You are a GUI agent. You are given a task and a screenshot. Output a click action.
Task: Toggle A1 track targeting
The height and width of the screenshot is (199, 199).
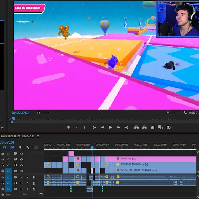coord(9,177)
